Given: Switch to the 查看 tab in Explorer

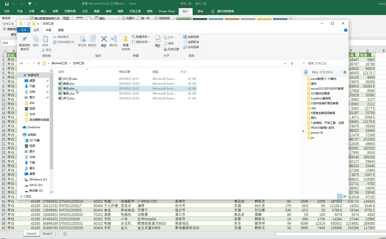Looking at the screenshot, I should click(61, 30).
